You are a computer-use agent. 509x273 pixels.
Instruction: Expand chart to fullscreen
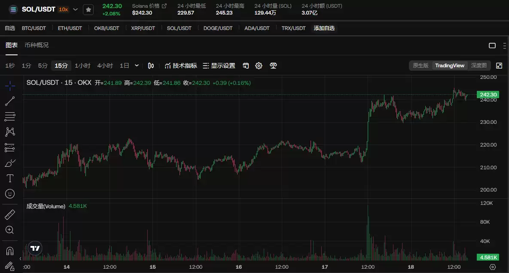point(499,66)
